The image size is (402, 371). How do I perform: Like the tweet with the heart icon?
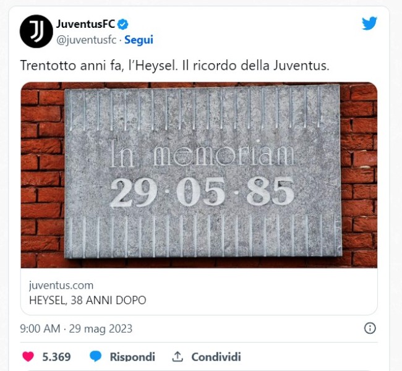tap(28, 357)
